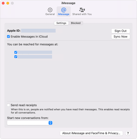Uncheck the first reachable address checkbox
The height and width of the screenshot is (139, 137).
[16, 52]
